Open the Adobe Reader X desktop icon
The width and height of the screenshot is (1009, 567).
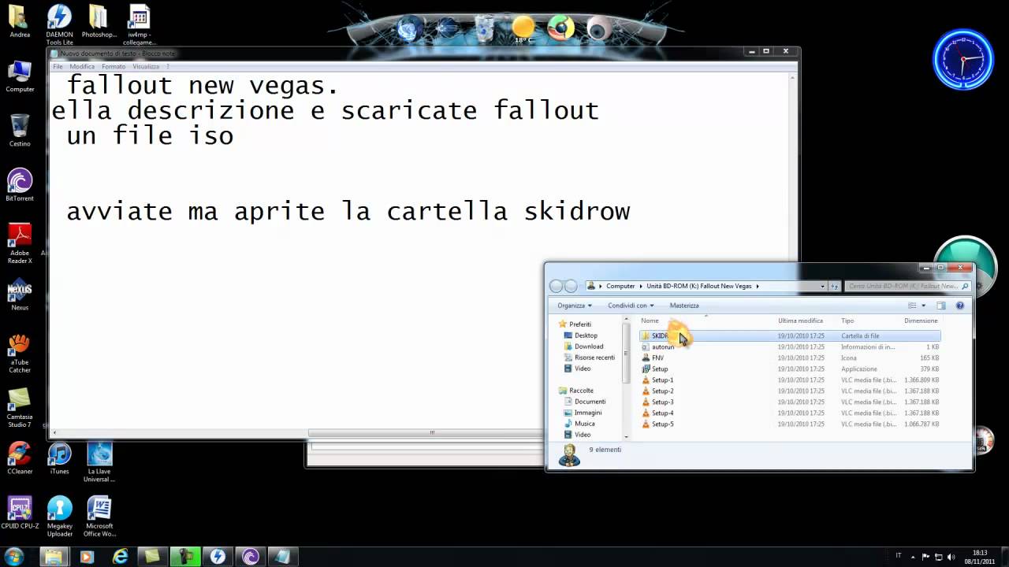click(20, 243)
